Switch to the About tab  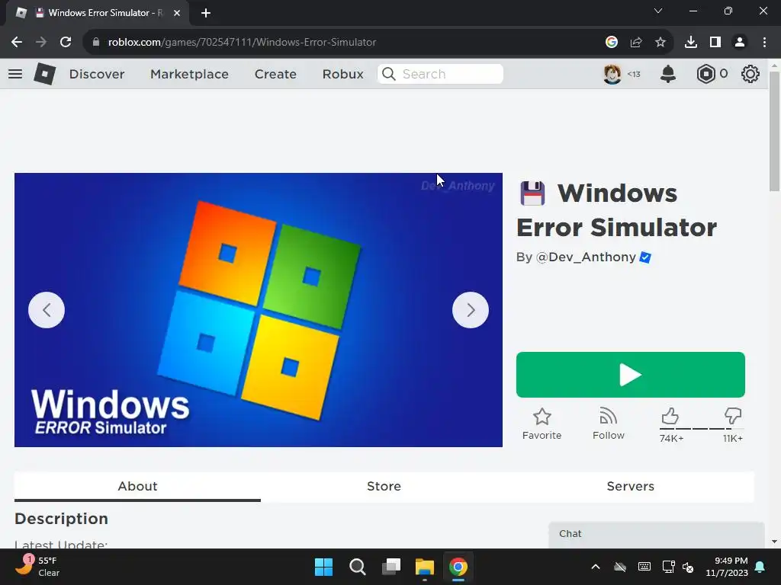[137, 486]
